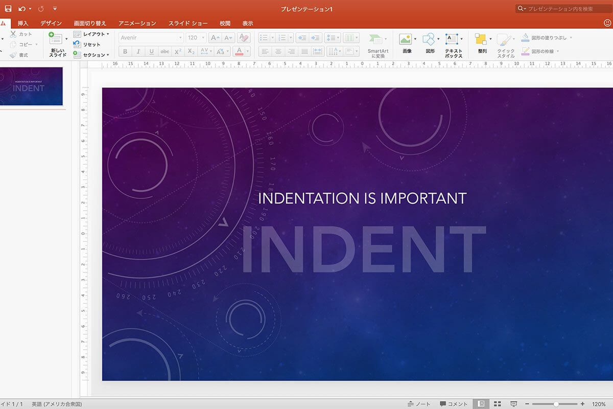The image size is (613, 409).
Task: Click the clear formatting eraser icon
Action: tap(244, 38)
